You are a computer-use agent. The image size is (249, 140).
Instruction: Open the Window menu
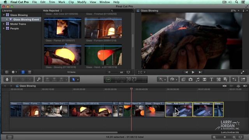[105, 2]
